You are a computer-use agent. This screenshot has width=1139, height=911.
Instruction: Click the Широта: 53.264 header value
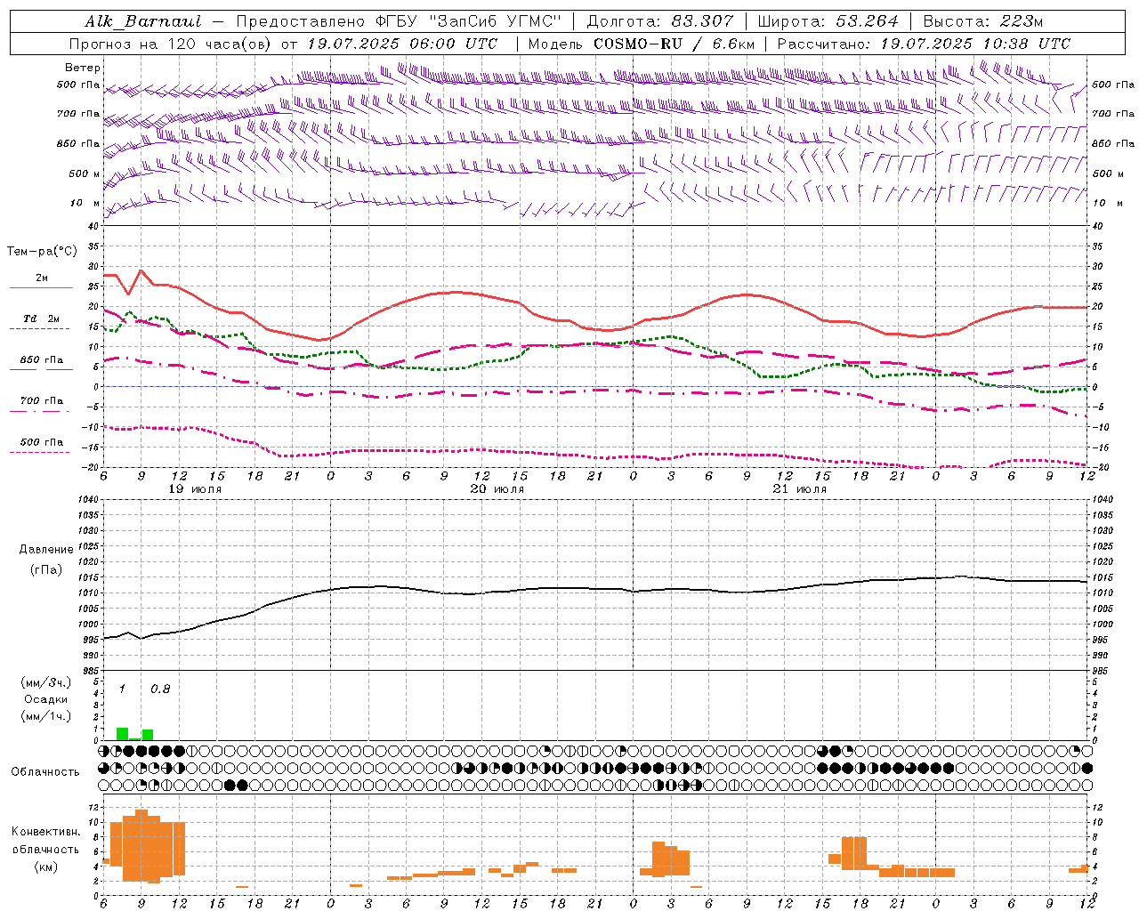click(828, 20)
